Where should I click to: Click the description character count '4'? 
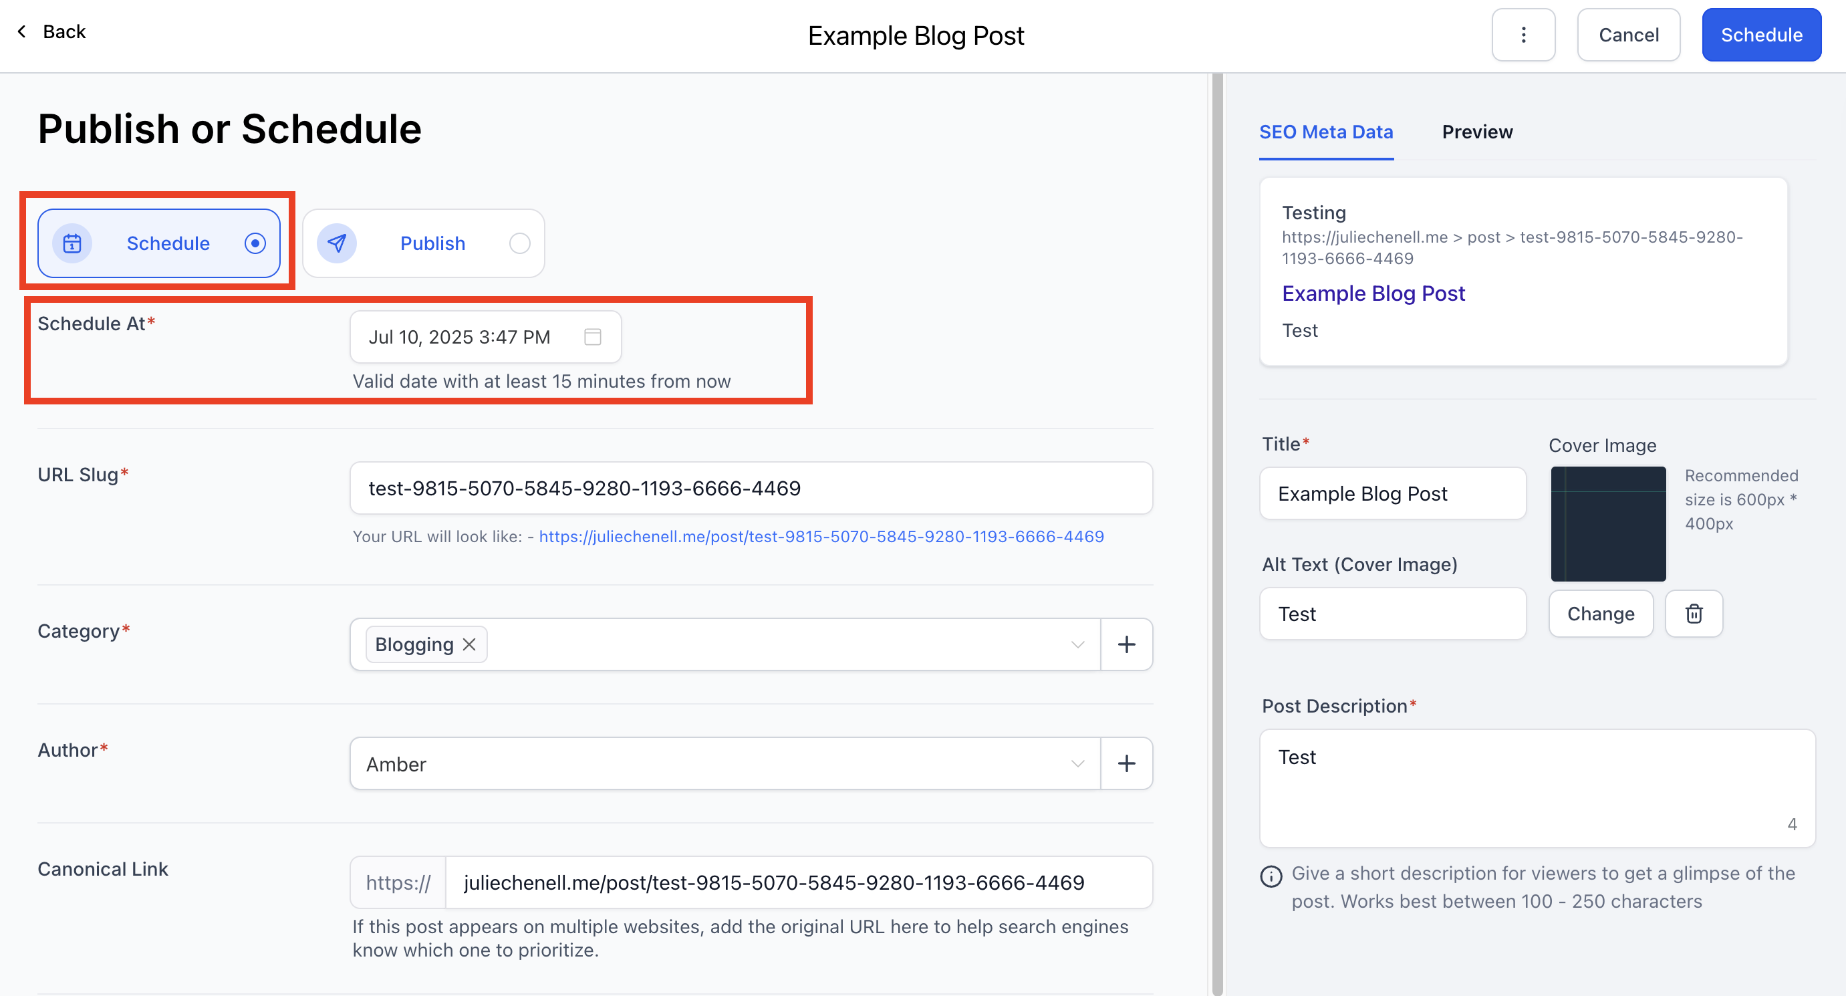coord(1792,824)
